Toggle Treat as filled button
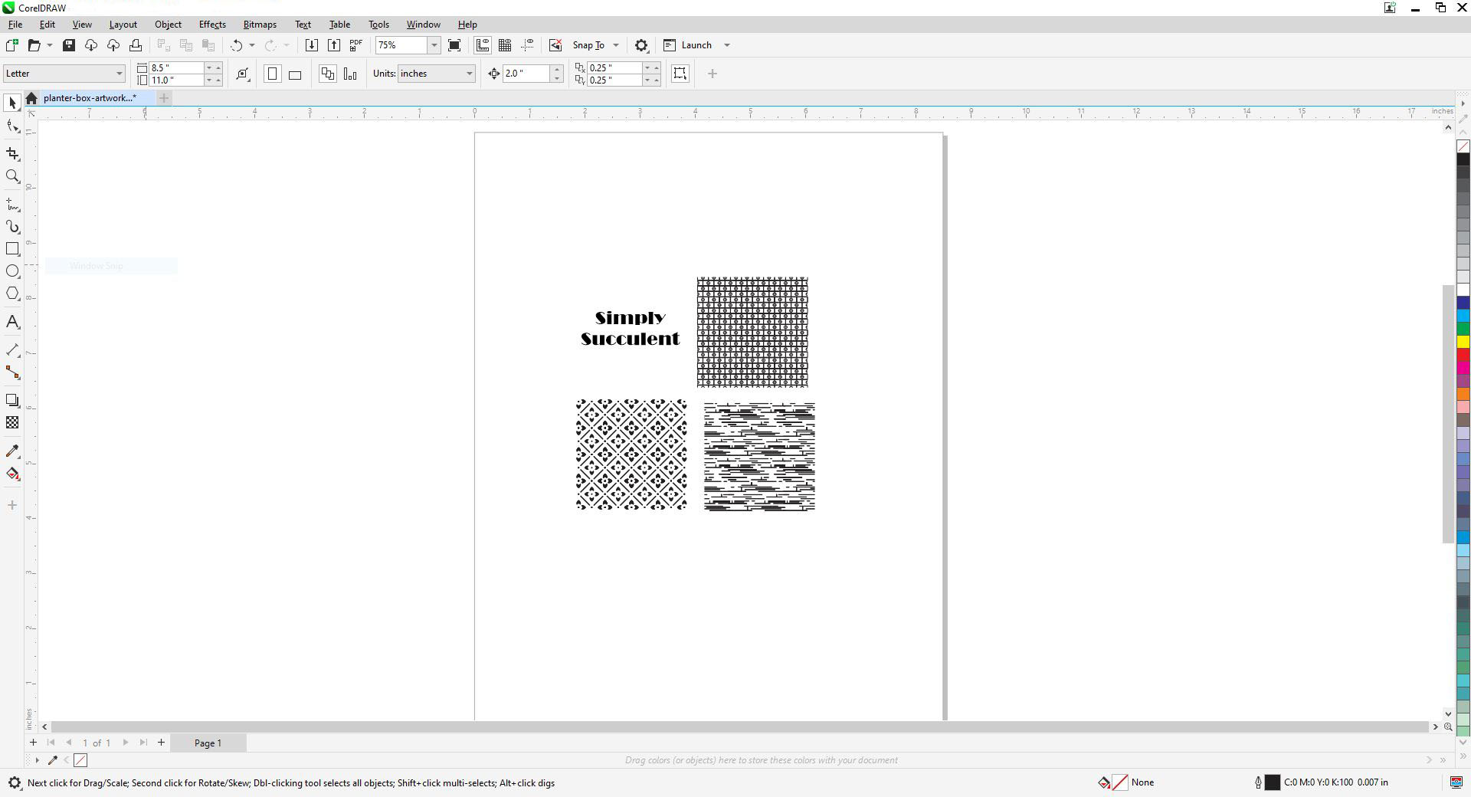The image size is (1471, 797). [680, 74]
